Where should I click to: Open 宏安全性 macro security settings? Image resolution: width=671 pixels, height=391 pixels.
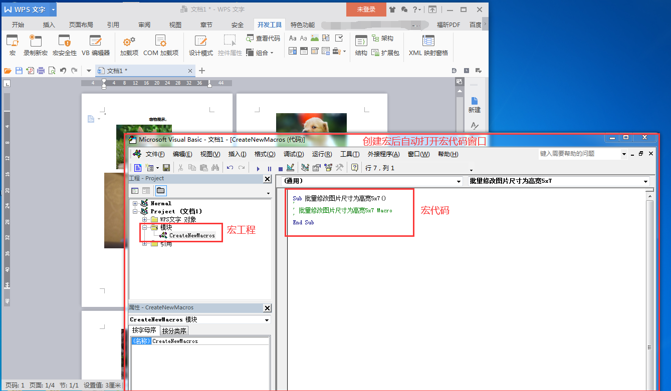click(65, 46)
